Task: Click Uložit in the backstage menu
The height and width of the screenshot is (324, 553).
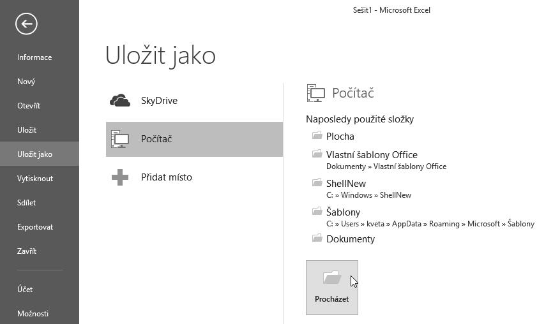Action: (x=27, y=130)
